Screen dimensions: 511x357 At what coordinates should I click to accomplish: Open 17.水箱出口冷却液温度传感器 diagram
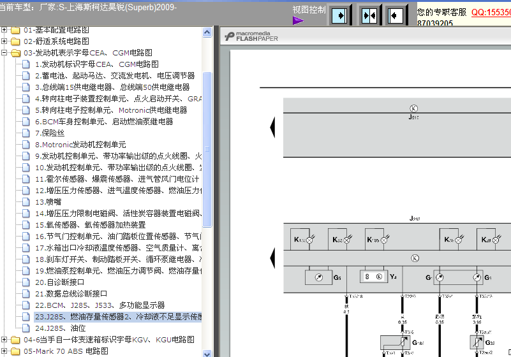pos(118,247)
